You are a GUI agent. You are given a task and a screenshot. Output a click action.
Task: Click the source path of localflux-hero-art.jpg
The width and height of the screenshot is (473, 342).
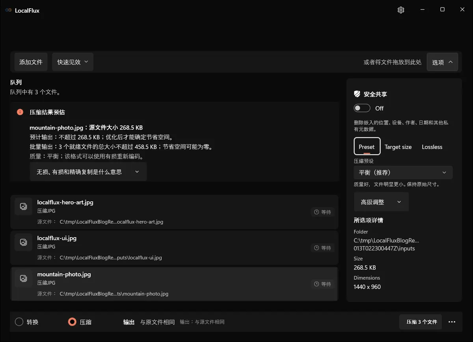pos(111,222)
